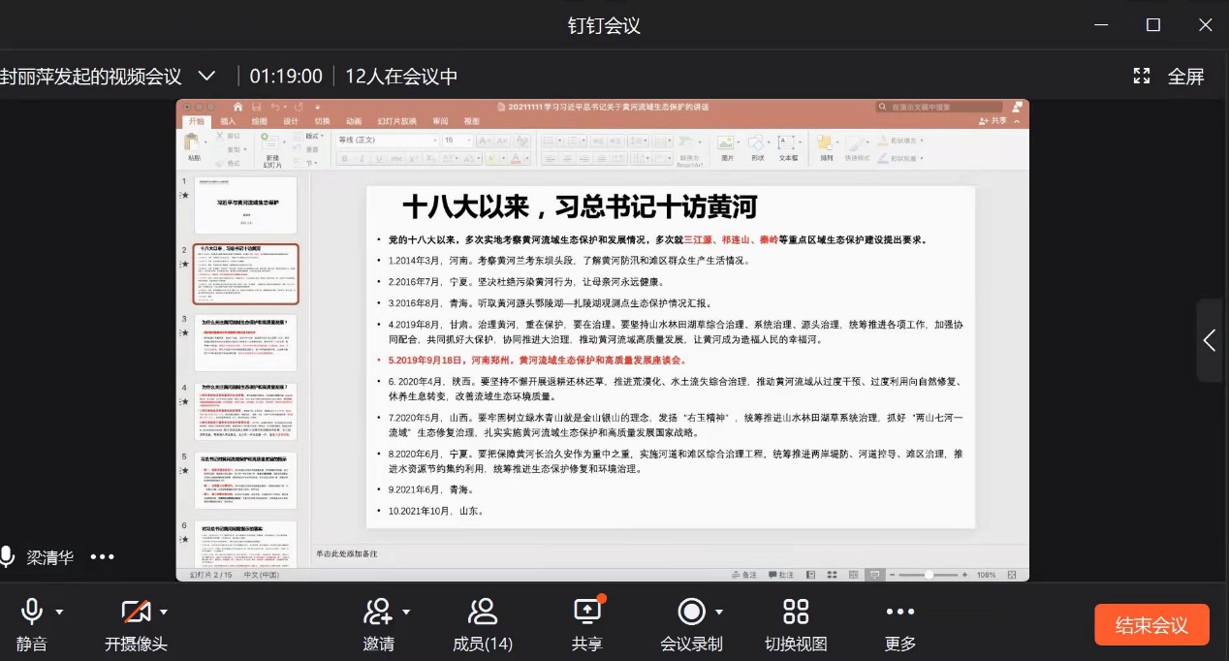
Task: Expand meeting info chevron beside meeting title
Action: click(206, 77)
